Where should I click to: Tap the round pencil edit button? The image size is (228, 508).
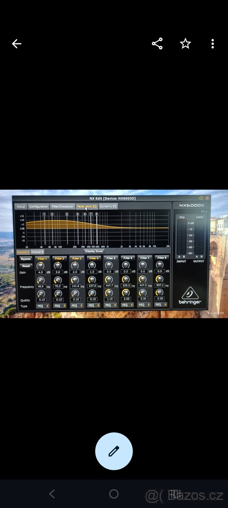click(x=114, y=451)
